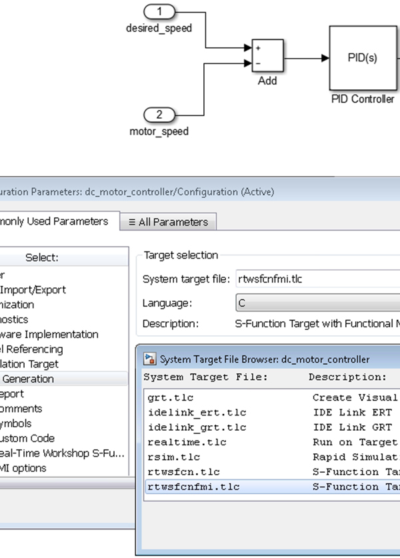Click the System target file input field

click(317, 279)
